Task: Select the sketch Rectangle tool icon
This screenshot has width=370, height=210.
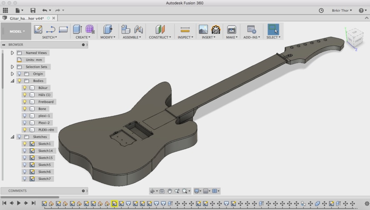Action: (x=63, y=30)
